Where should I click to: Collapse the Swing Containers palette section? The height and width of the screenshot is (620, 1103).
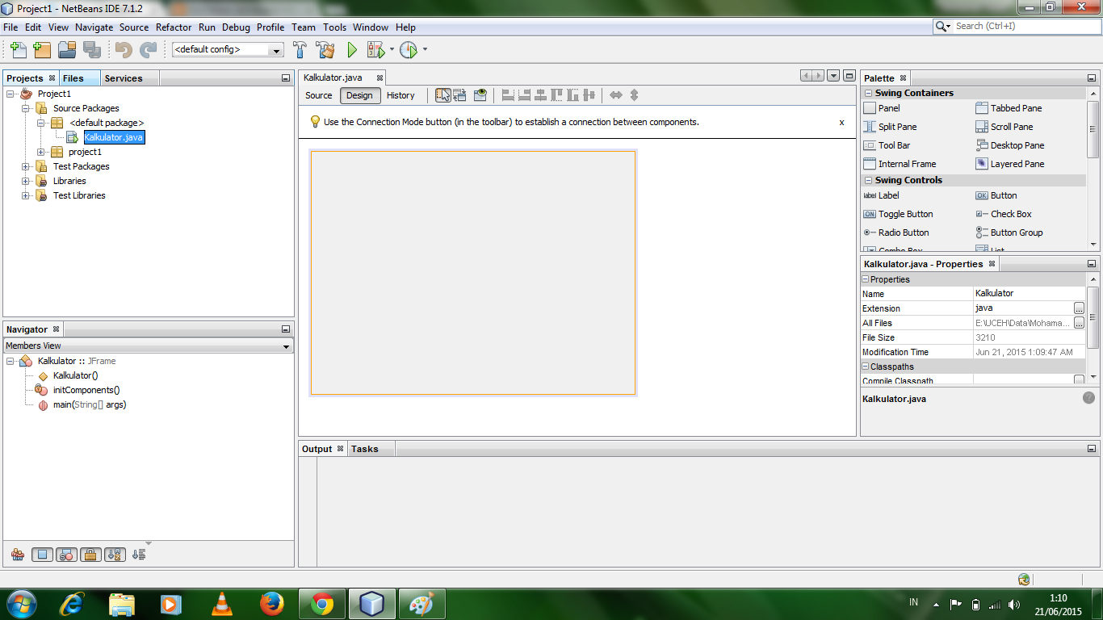click(x=868, y=94)
